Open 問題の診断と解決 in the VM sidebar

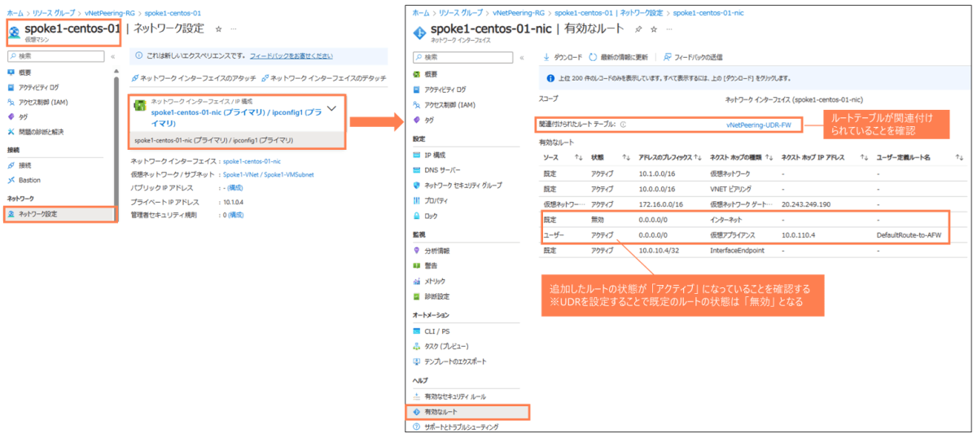(35, 131)
